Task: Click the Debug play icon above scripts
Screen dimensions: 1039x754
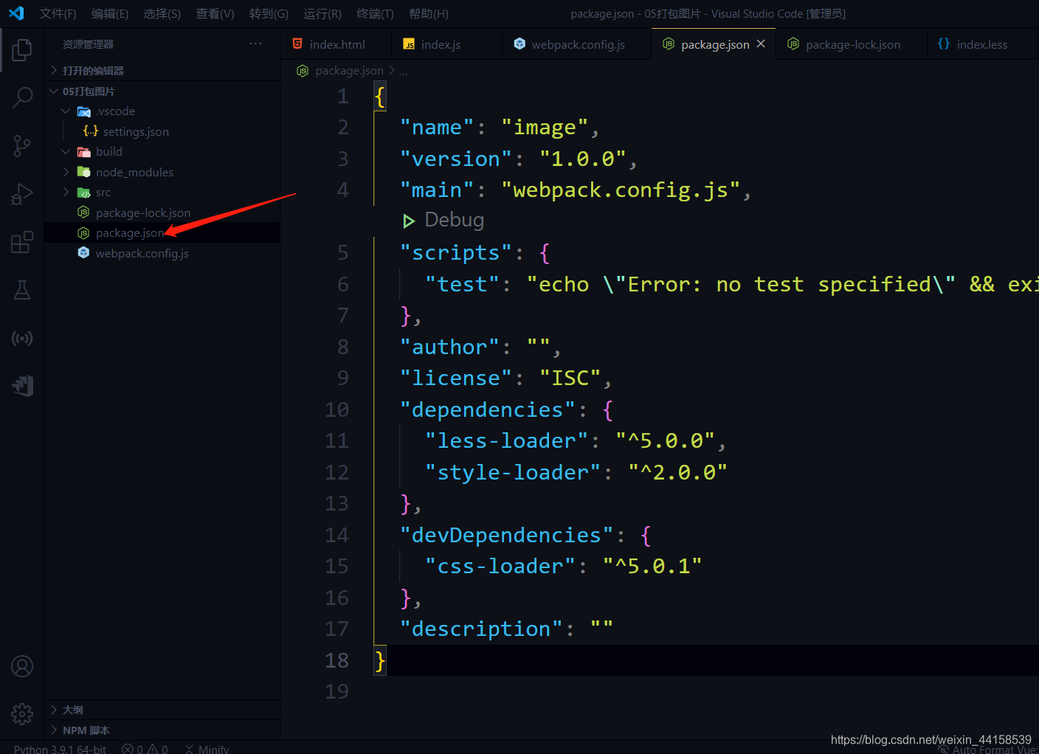Action: pyautogui.click(x=408, y=221)
